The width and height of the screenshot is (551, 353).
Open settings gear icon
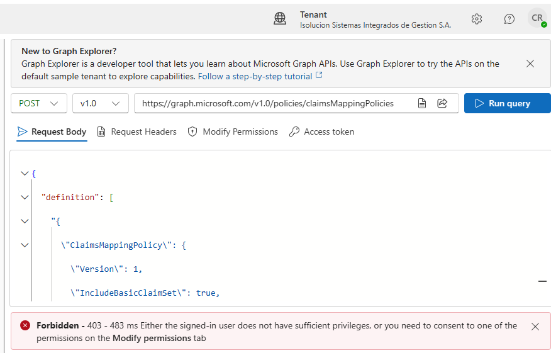click(x=477, y=19)
